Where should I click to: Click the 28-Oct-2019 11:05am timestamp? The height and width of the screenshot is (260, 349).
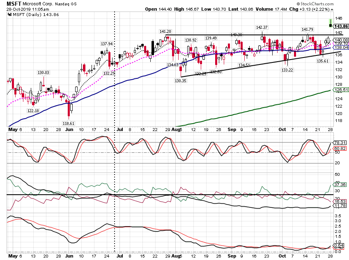(28, 9)
